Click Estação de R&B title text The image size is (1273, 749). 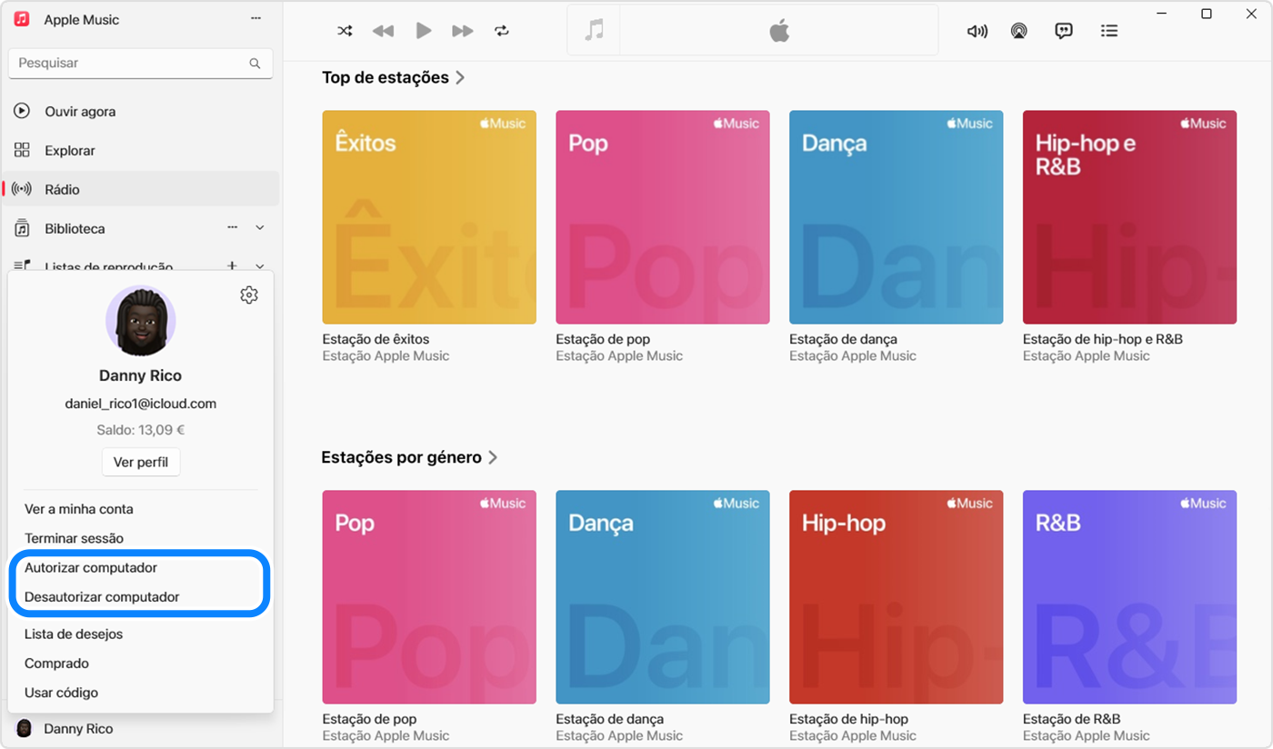coord(1071,719)
